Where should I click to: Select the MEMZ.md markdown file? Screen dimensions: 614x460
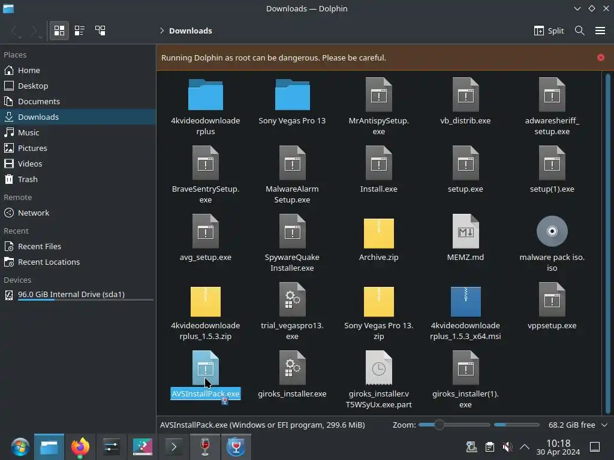pos(465,231)
